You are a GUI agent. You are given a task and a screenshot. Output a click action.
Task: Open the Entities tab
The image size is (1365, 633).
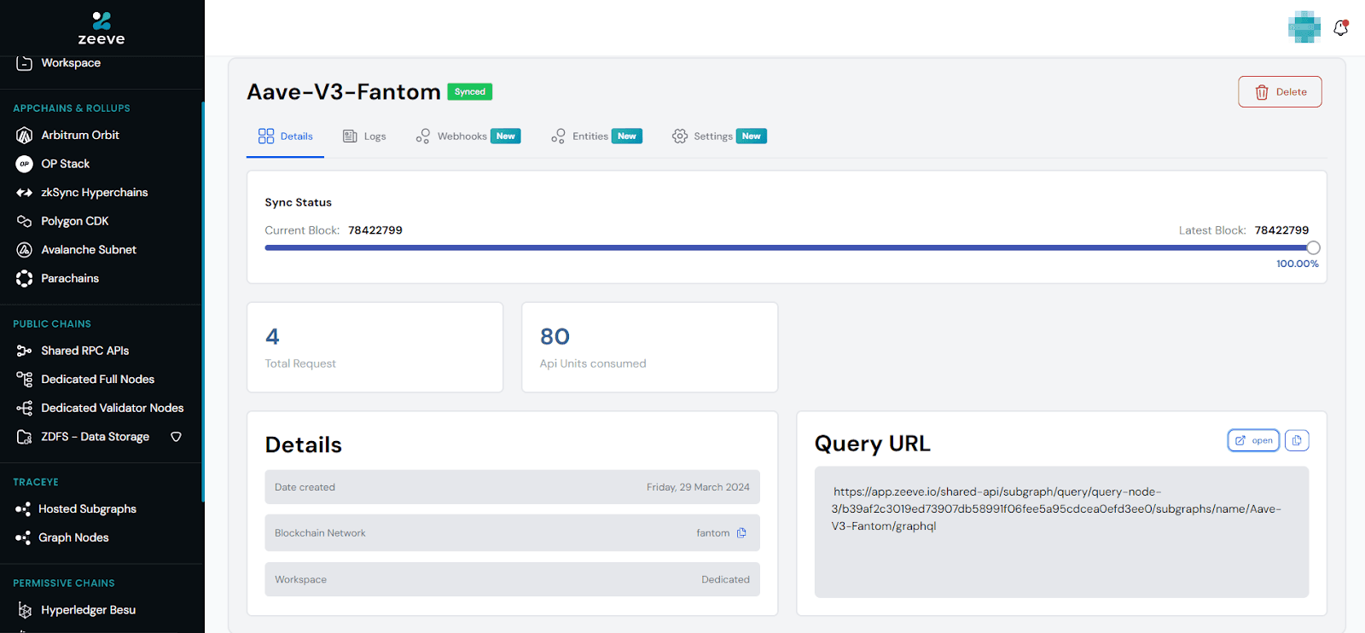click(596, 136)
